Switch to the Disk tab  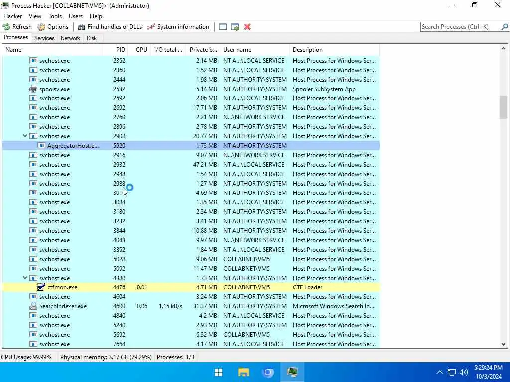tap(92, 38)
